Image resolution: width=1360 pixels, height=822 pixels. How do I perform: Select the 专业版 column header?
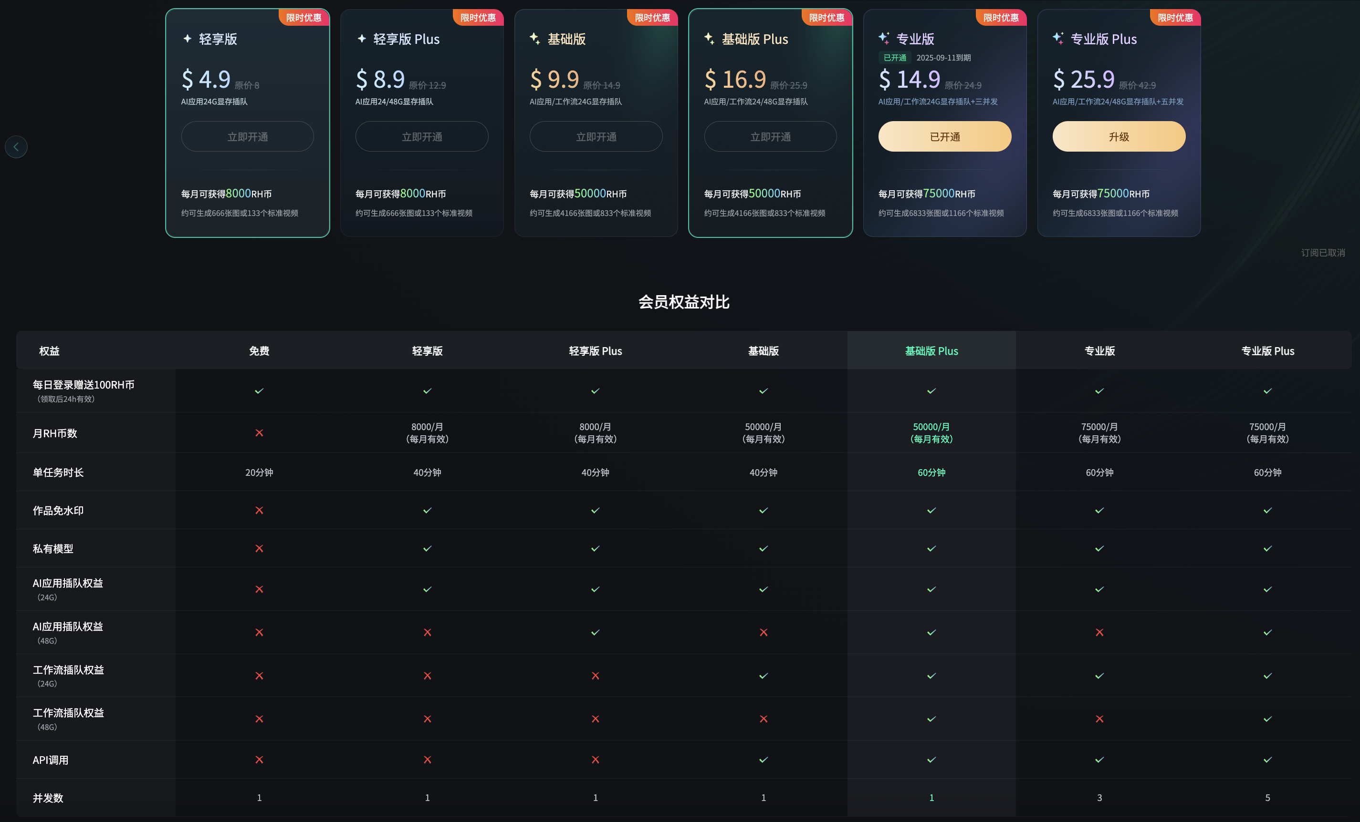click(1099, 350)
